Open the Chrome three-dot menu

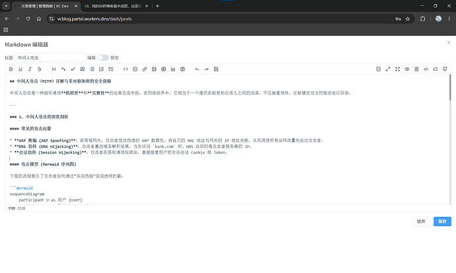tap(449, 19)
